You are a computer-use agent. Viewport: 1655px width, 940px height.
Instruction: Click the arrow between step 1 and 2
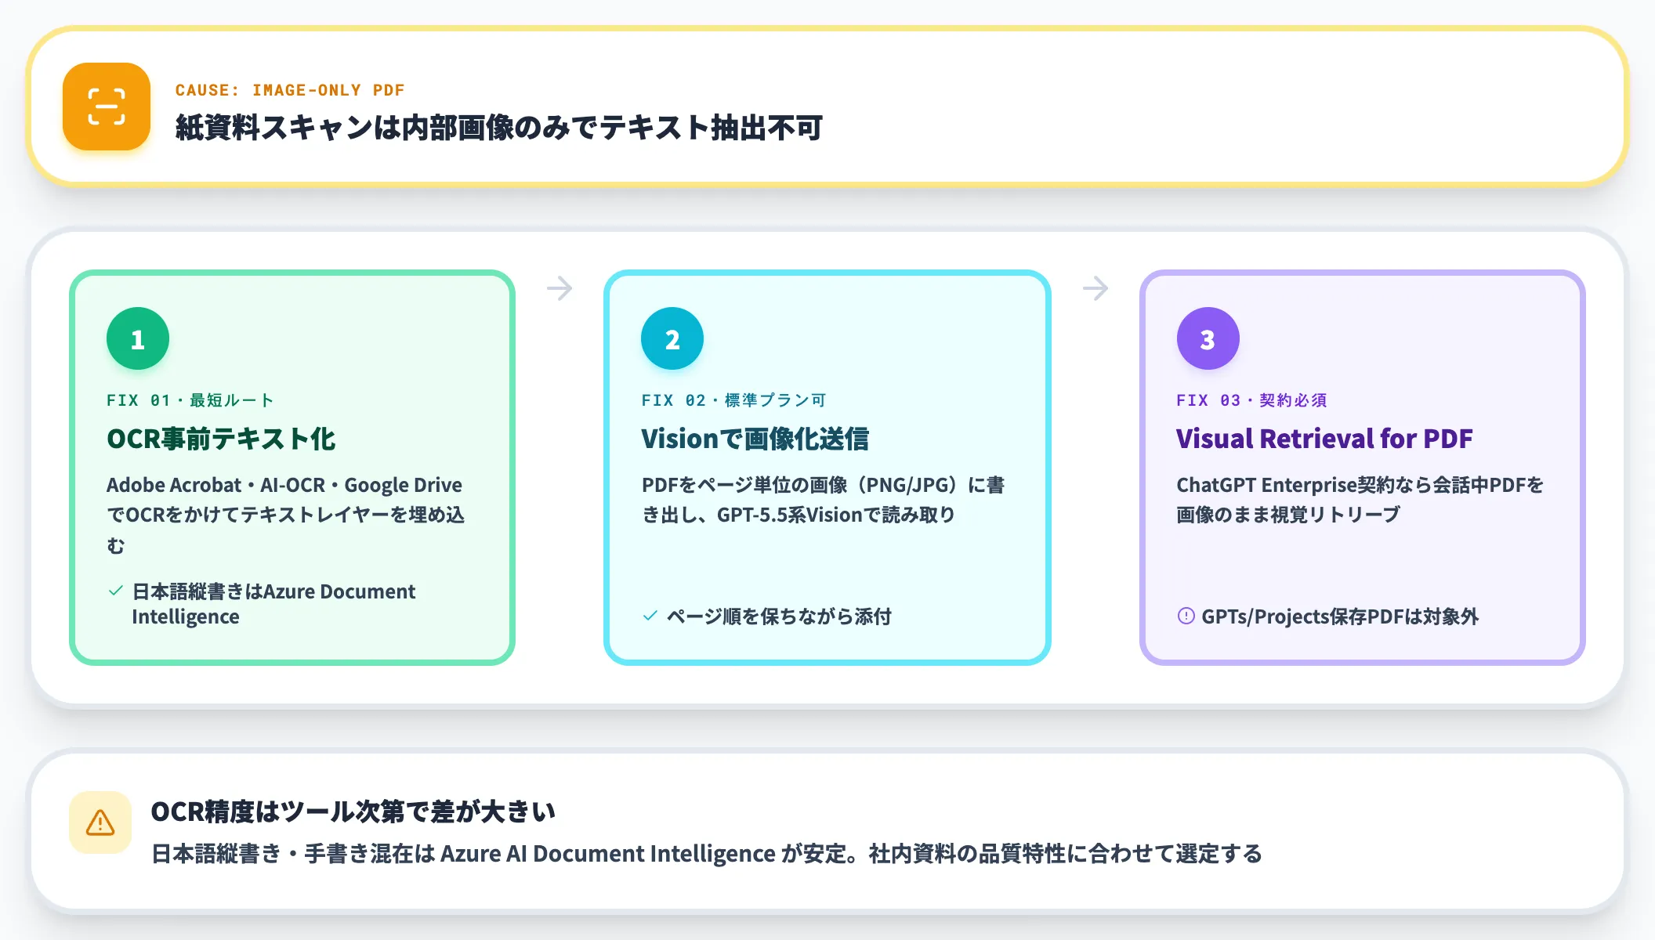point(560,288)
